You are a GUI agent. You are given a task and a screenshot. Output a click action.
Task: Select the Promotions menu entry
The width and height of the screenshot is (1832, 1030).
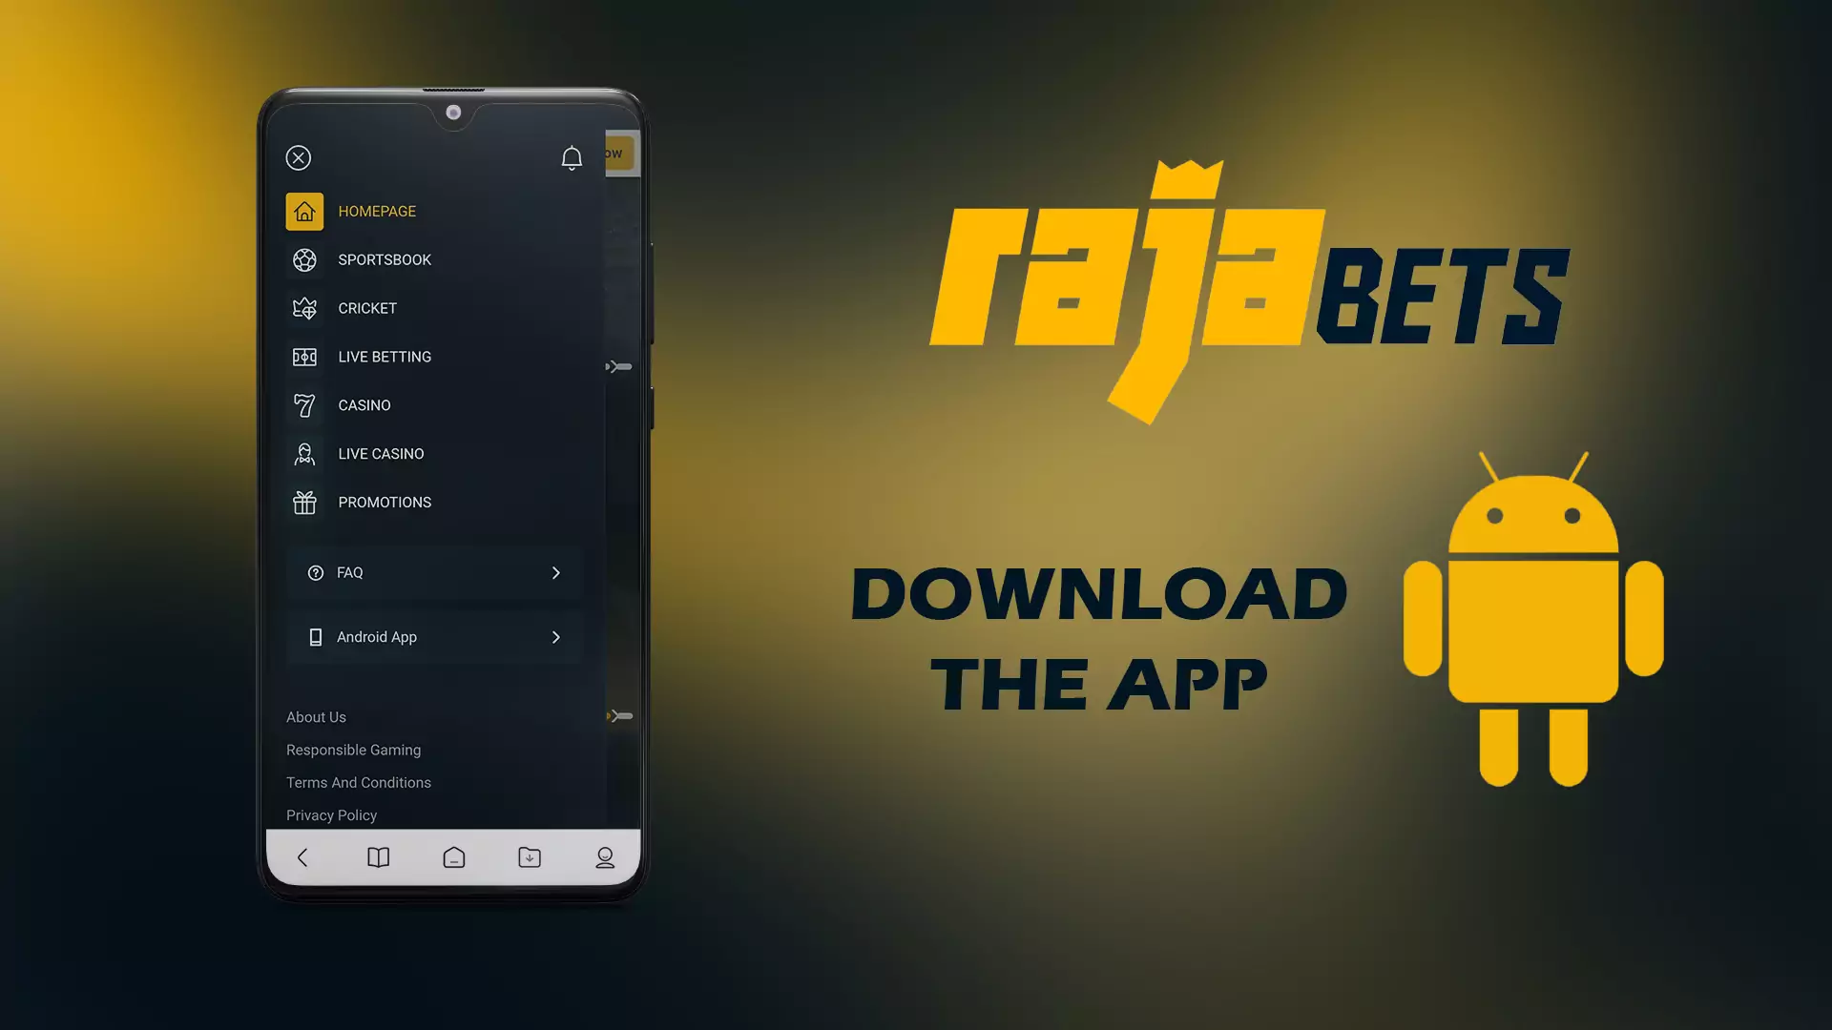point(385,502)
